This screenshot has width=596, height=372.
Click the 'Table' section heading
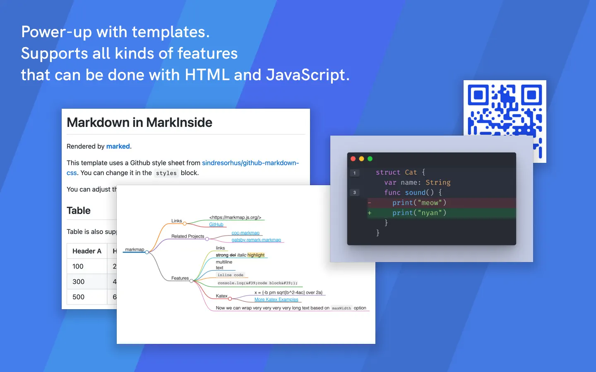(x=79, y=210)
